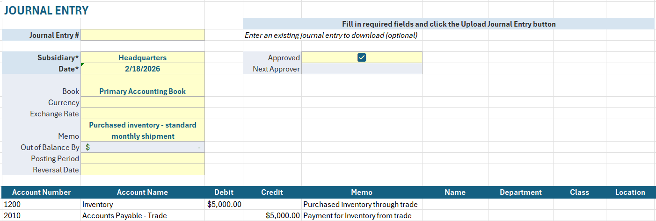Select the Posting Period input cell
The height and width of the screenshot is (221, 656).
click(x=143, y=158)
